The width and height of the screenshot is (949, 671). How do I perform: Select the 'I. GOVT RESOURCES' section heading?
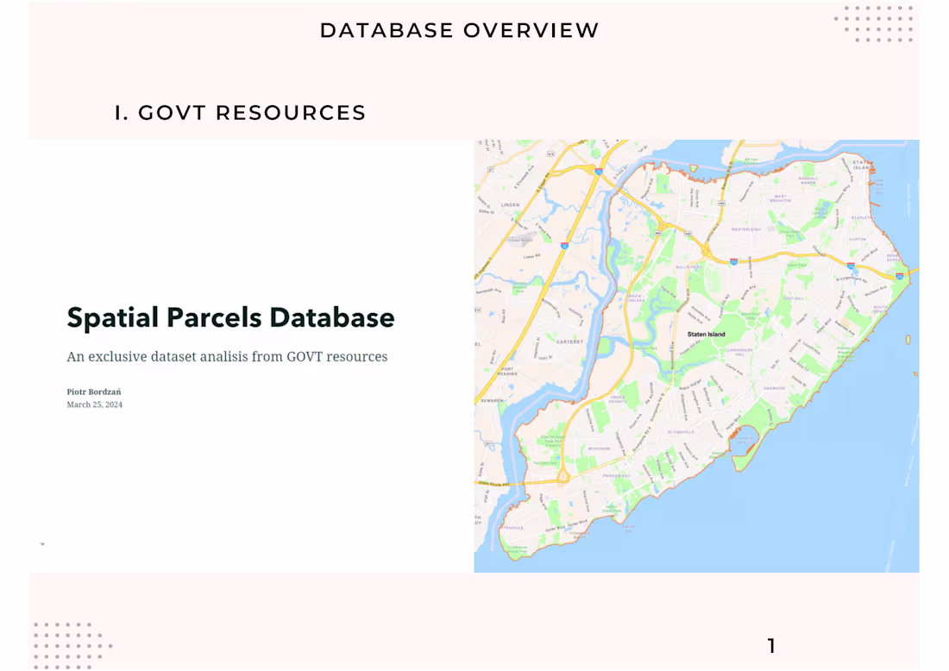240,112
